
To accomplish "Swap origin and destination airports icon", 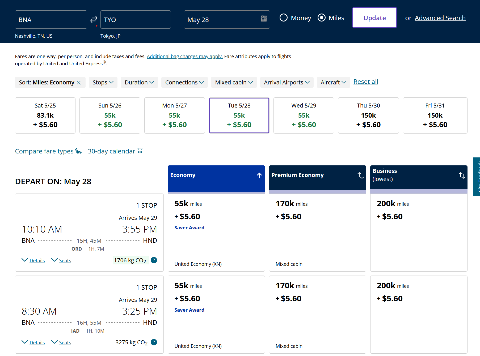I will click(x=94, y=19).
